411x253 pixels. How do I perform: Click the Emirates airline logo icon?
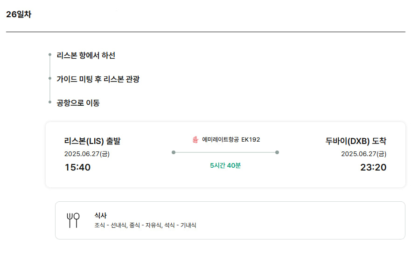[x=195, y=140]
